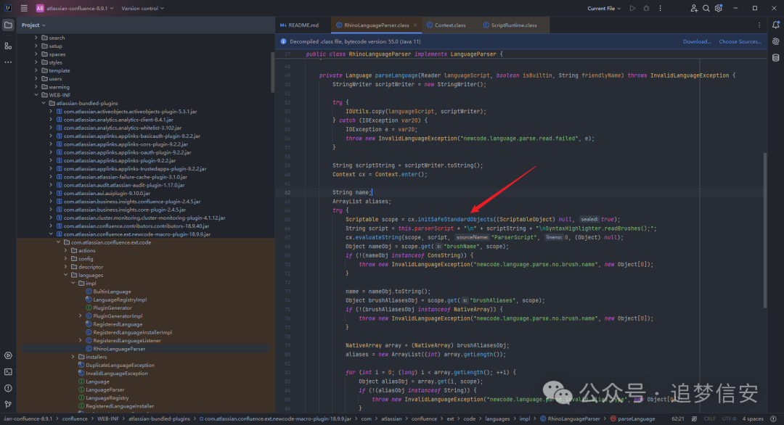
Task: Select the LanguageParser interface in tree
Action: 105,389
